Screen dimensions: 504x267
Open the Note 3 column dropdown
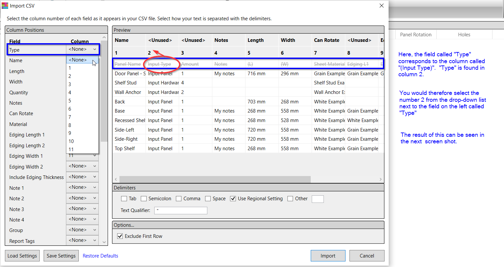(x=82, y=209)
